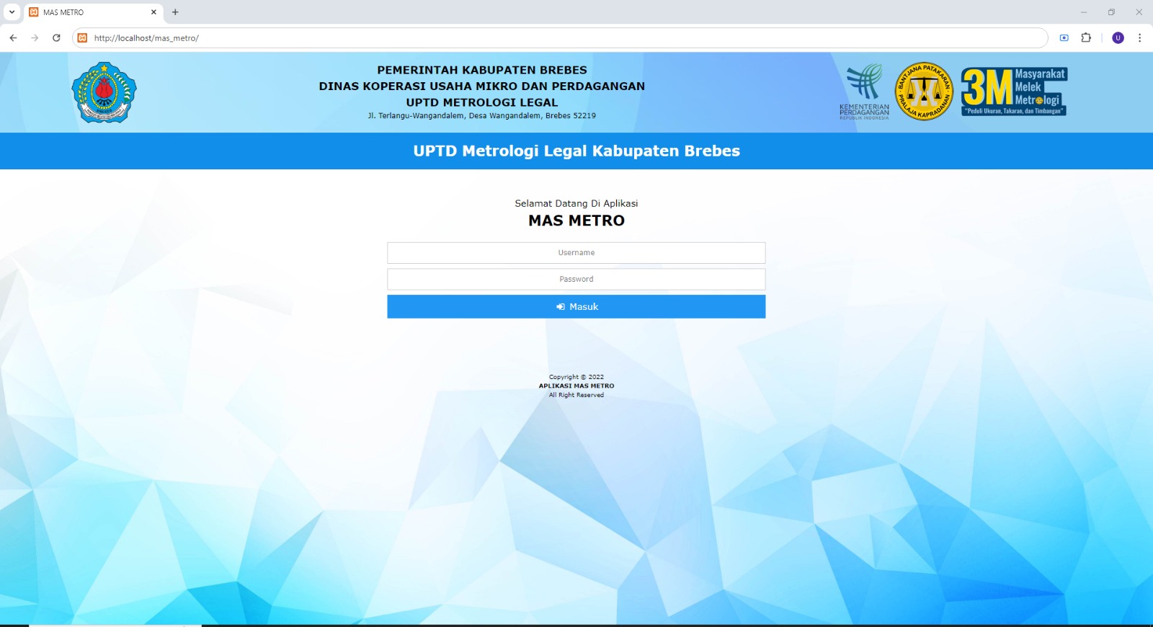The width and height of the screenshot is (1153, 627).
Task: Go back using browser back arrow
Action: point(13,38)
